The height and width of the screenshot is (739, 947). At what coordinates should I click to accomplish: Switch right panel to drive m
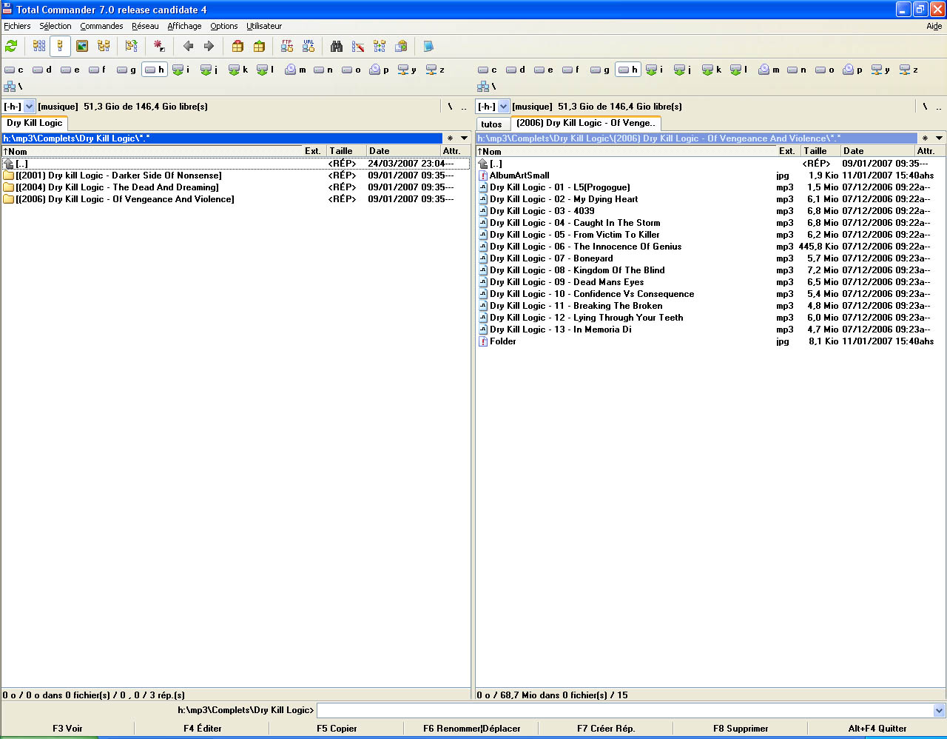point(769,70)
